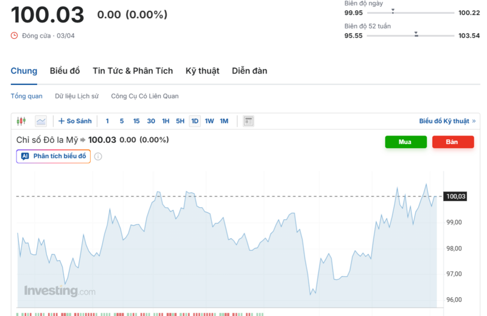
Task: Expand Biểu đồ Kỹ thuật chevron link
Action: pos(474,121)
